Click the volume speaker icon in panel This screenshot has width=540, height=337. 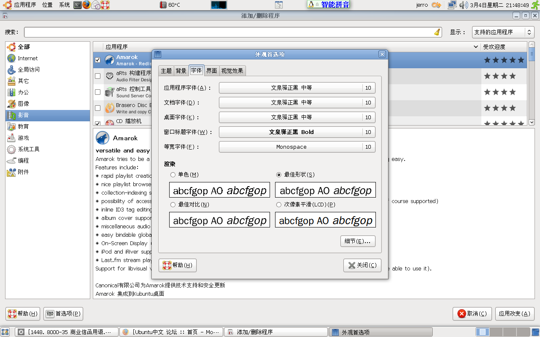click(463, 5)
